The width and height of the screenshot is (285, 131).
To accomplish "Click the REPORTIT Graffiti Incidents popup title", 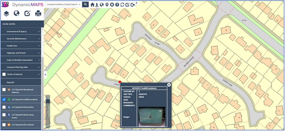I will (x=144, y=88).
